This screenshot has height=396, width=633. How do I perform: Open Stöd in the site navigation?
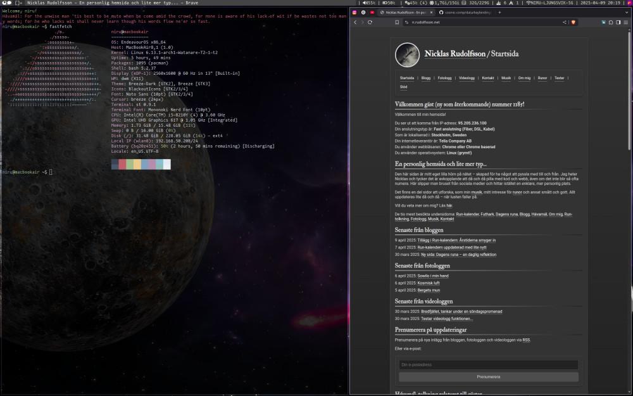click(x=403, y=87)
